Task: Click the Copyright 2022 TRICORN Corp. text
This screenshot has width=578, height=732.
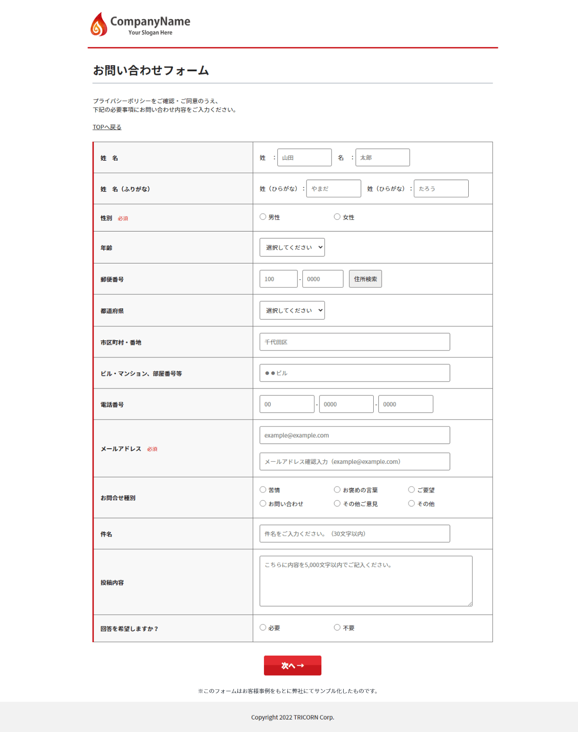Action: [x=293, y=717]
